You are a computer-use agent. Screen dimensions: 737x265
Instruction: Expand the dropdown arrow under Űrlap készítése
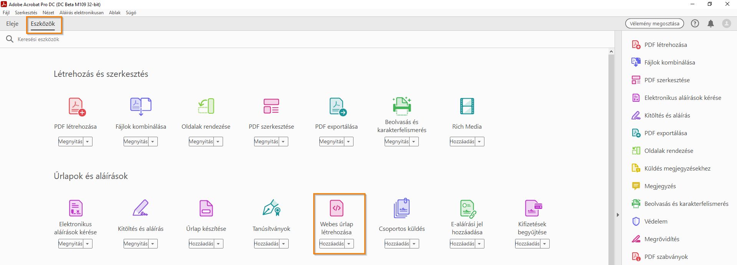(x=218, y=244)
